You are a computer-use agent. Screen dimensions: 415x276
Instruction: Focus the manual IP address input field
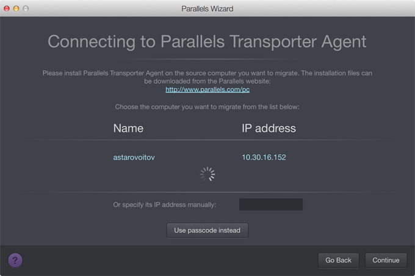(270, 205)
